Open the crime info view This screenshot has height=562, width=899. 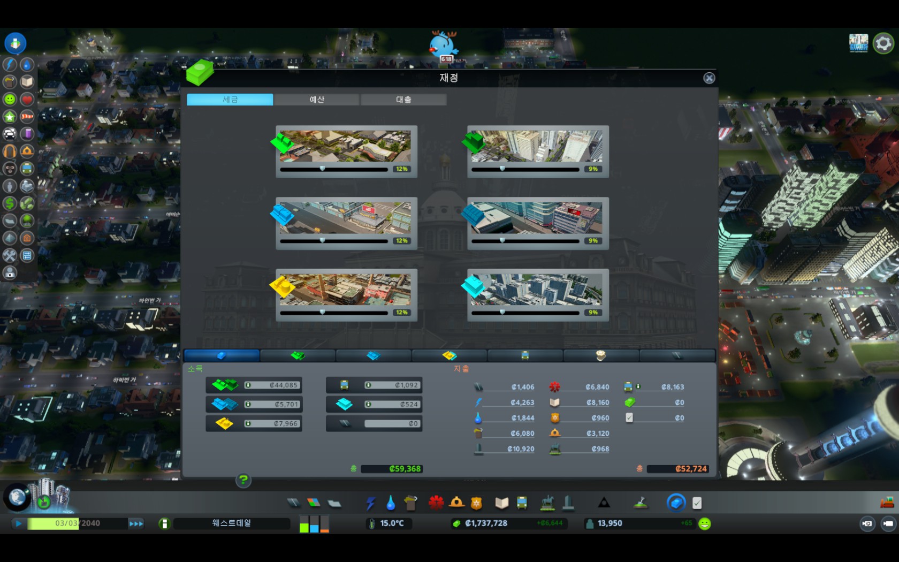pos(10,169)
